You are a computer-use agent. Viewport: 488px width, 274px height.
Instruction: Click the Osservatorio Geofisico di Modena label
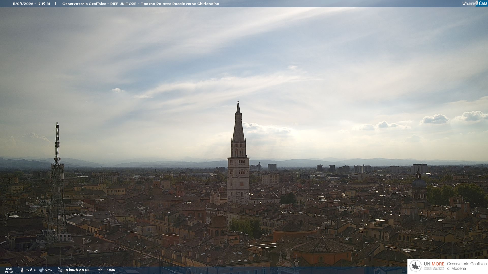(x=467, y=266)
